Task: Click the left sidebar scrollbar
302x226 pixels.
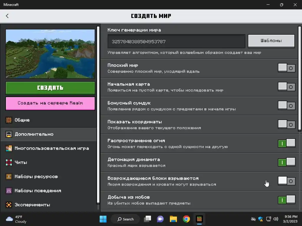Action: pyautogui.click(x=98, y=115)
